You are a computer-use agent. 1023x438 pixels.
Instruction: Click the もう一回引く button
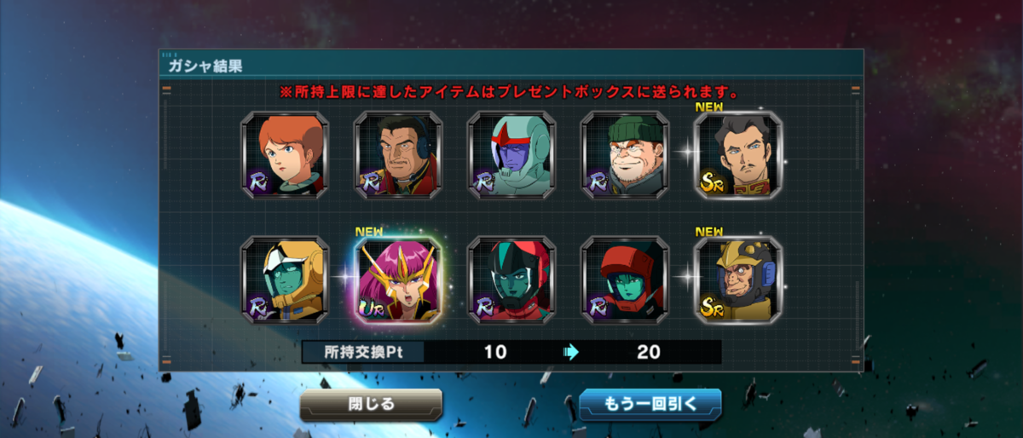pos(650,405)
